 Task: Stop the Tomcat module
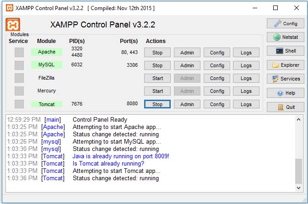157,104
